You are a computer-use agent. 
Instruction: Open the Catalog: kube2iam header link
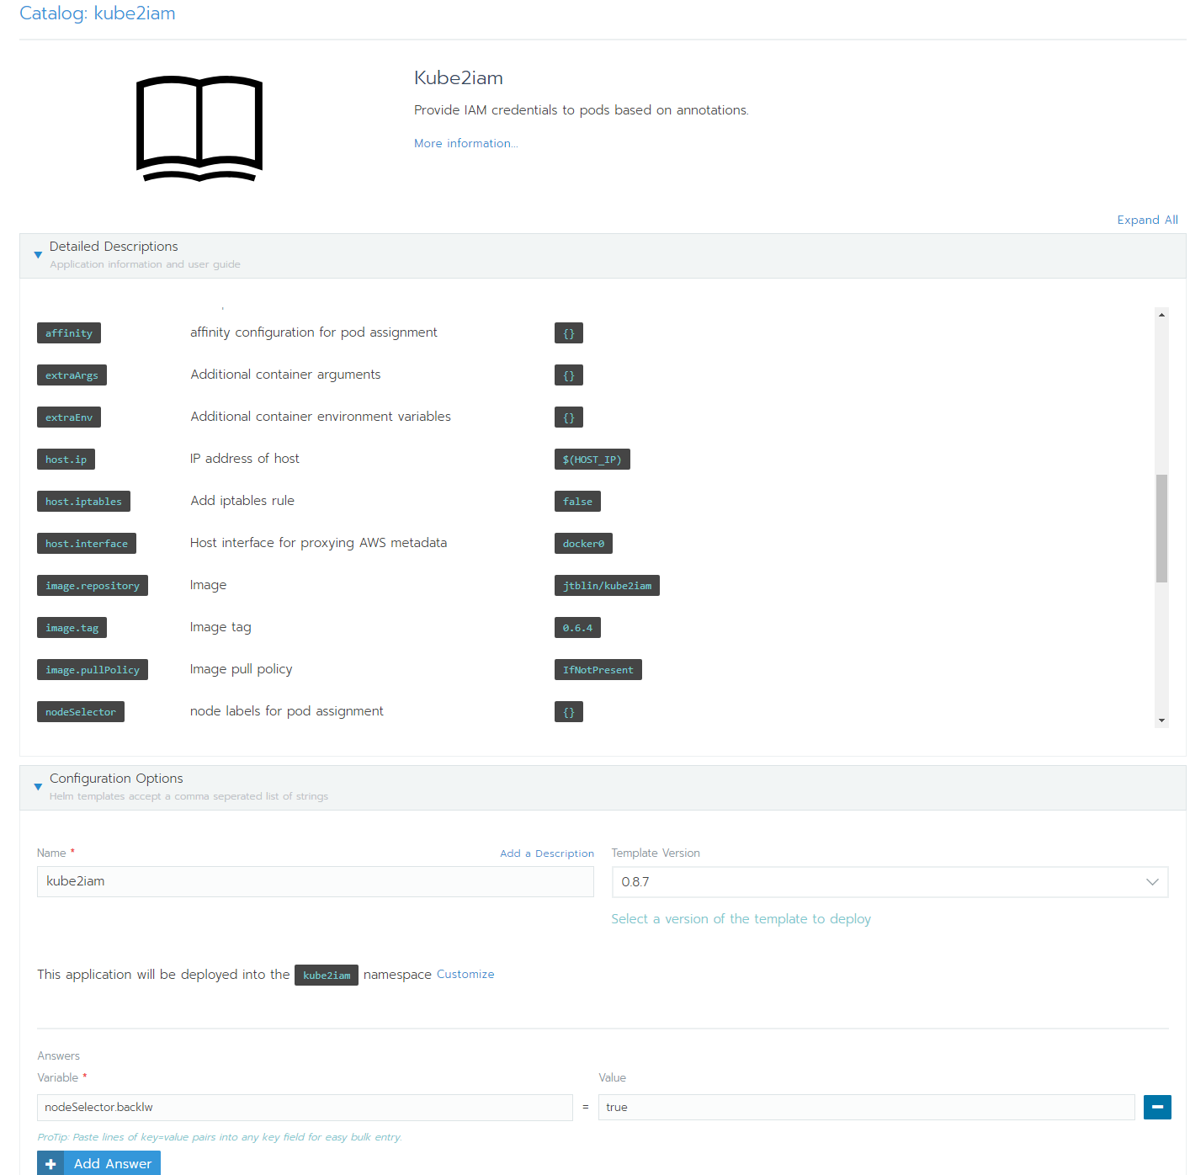pos(98,13)
